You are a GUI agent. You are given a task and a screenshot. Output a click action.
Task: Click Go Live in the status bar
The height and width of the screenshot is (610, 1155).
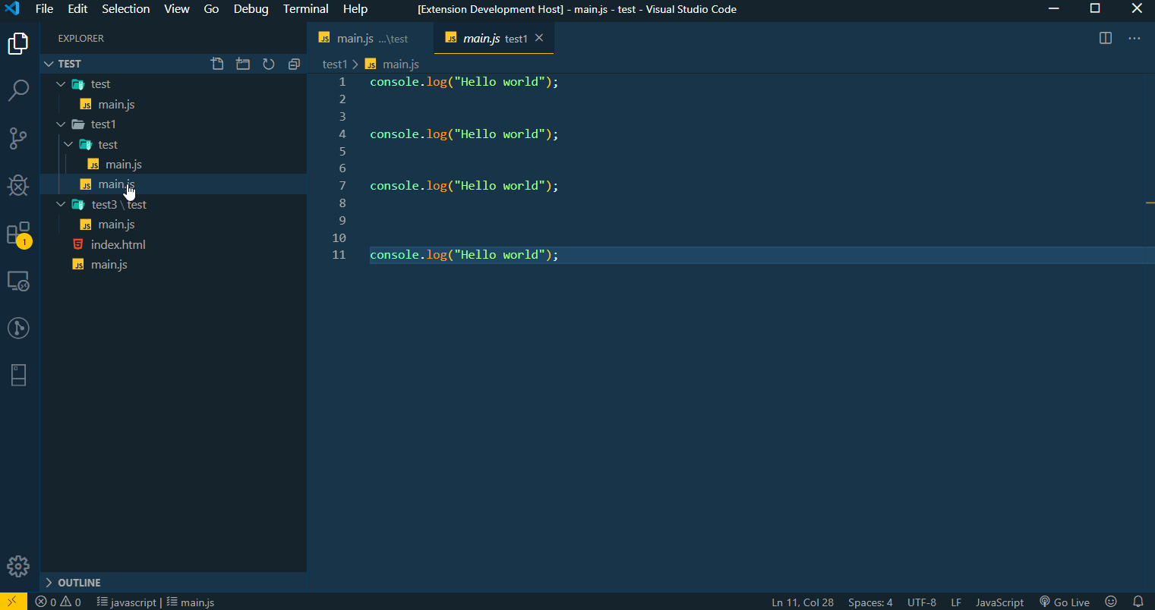click(x=1065, y=602)
